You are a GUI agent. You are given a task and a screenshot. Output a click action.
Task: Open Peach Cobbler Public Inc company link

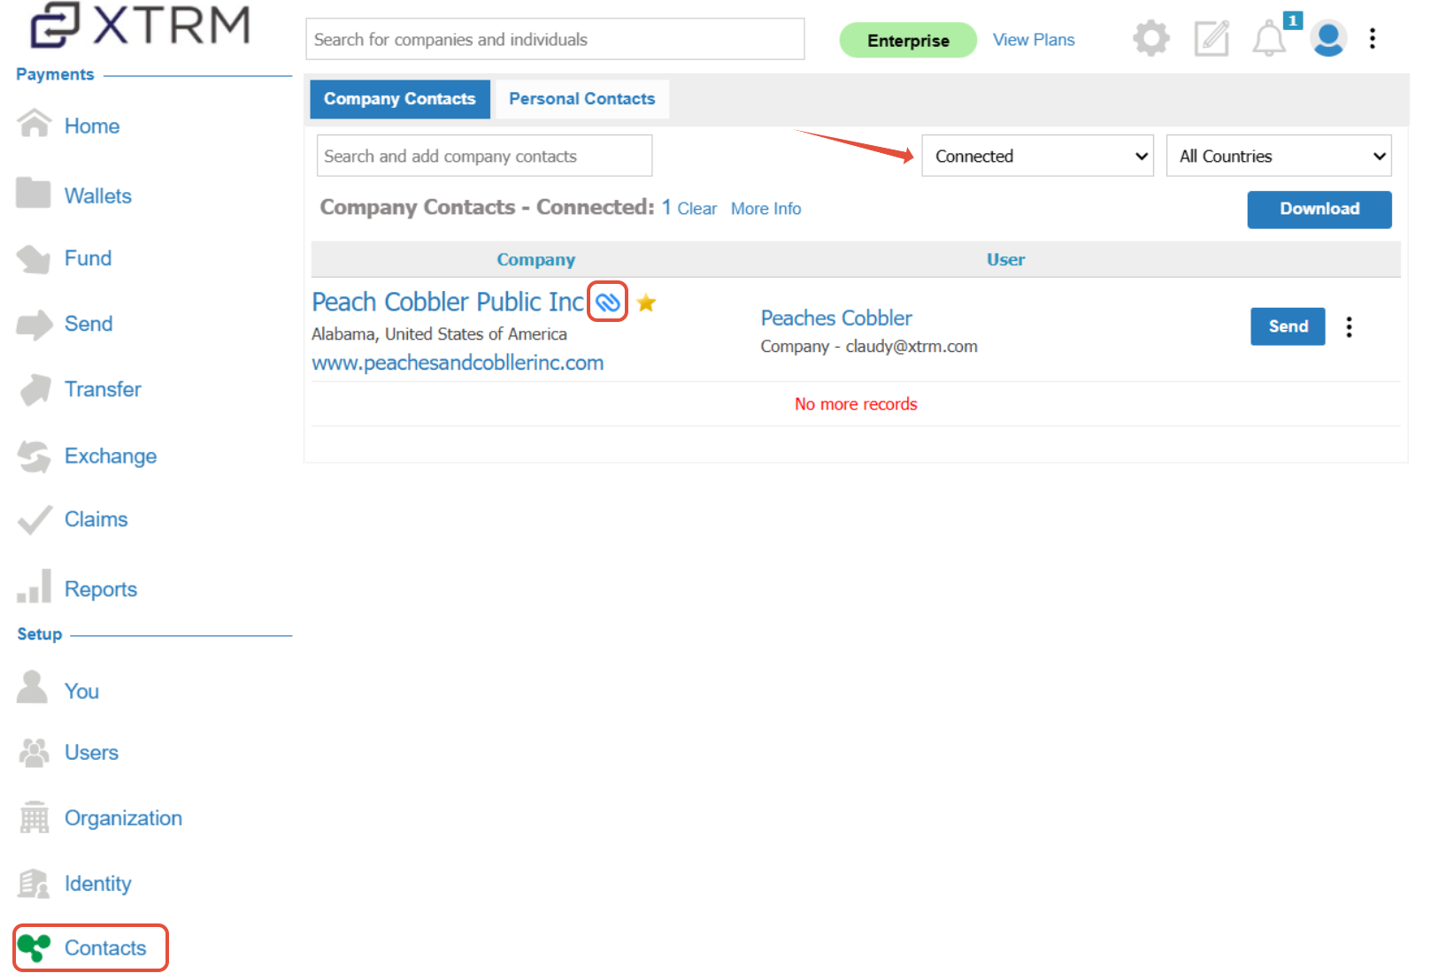448,303
